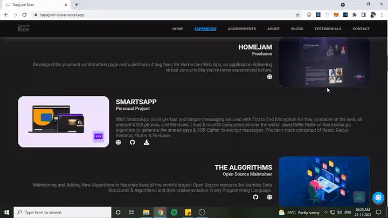Go to TESTIMONIALS section
Screen dimensions: 388x218
(328, 29)
